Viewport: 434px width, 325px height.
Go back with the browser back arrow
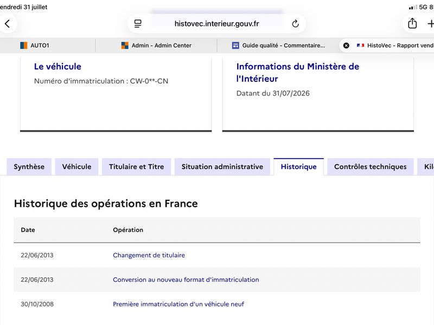8,24
